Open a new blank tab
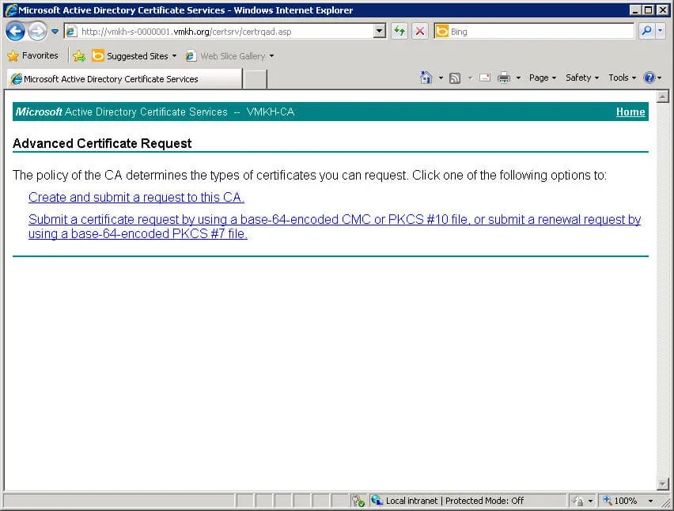The height and width of the screenshot is (511, 674). click(256, 80)
